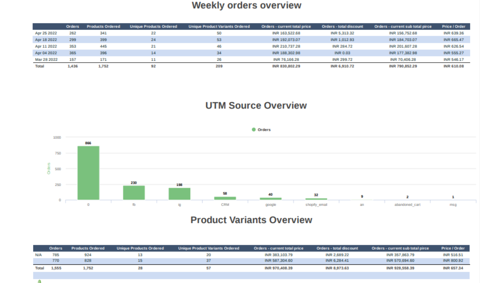Click the an axis label
This screenshot has height=283, width=503.
pyautogui.click(x=362, y=205)
